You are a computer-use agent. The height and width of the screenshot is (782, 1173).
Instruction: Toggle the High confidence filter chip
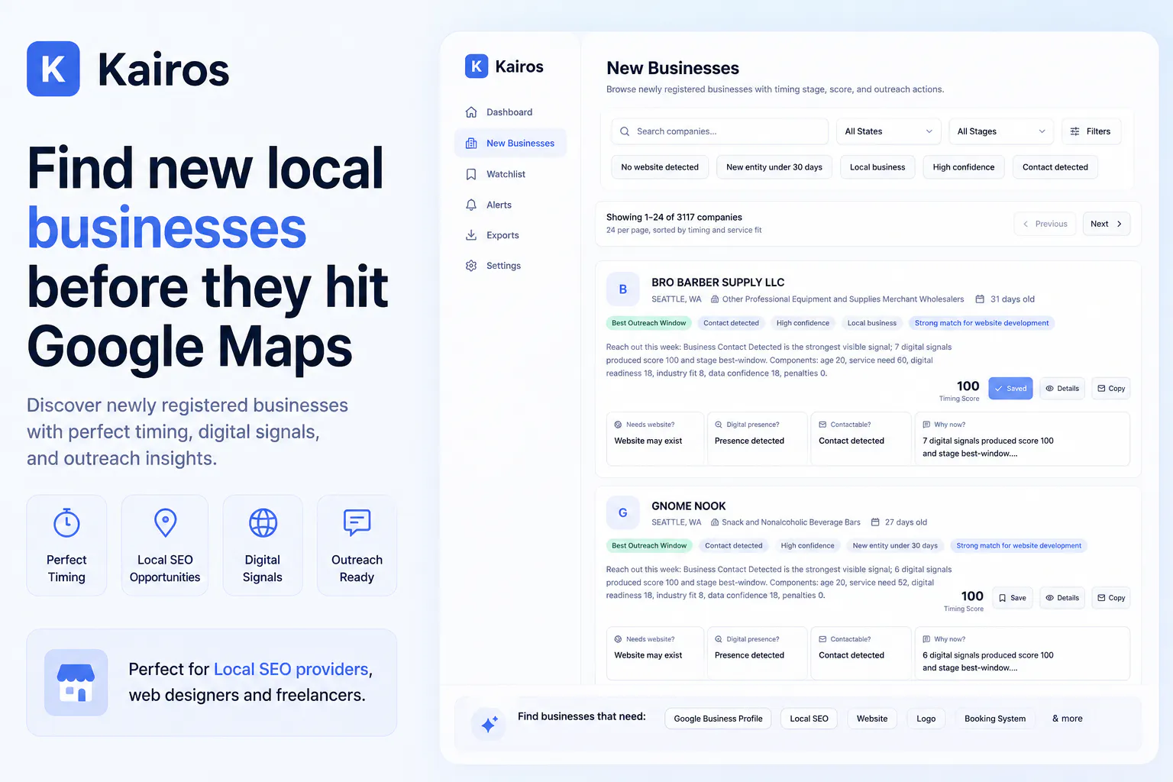coord(964,167)
